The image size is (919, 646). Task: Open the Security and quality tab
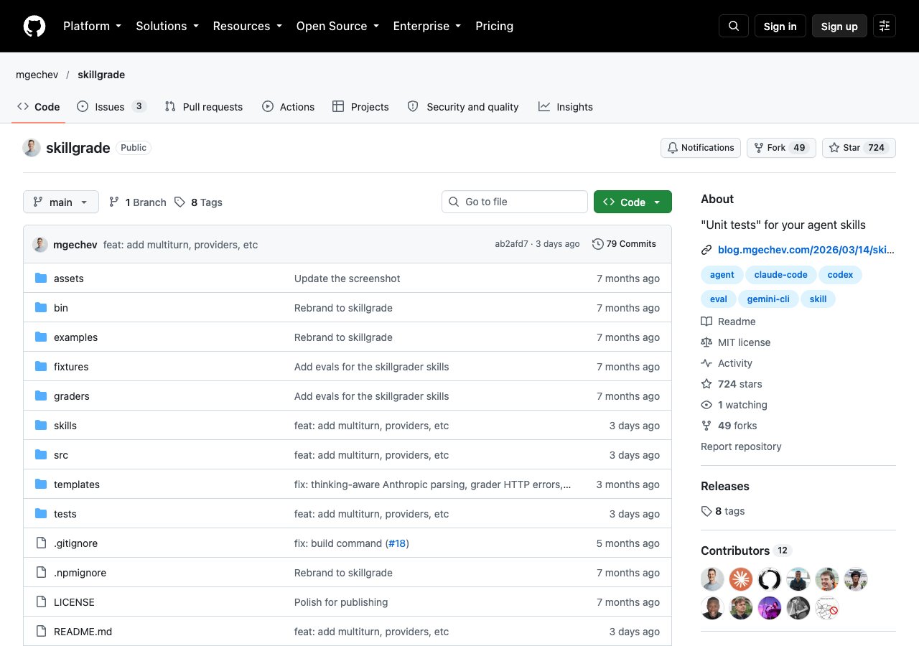[463, 107]
